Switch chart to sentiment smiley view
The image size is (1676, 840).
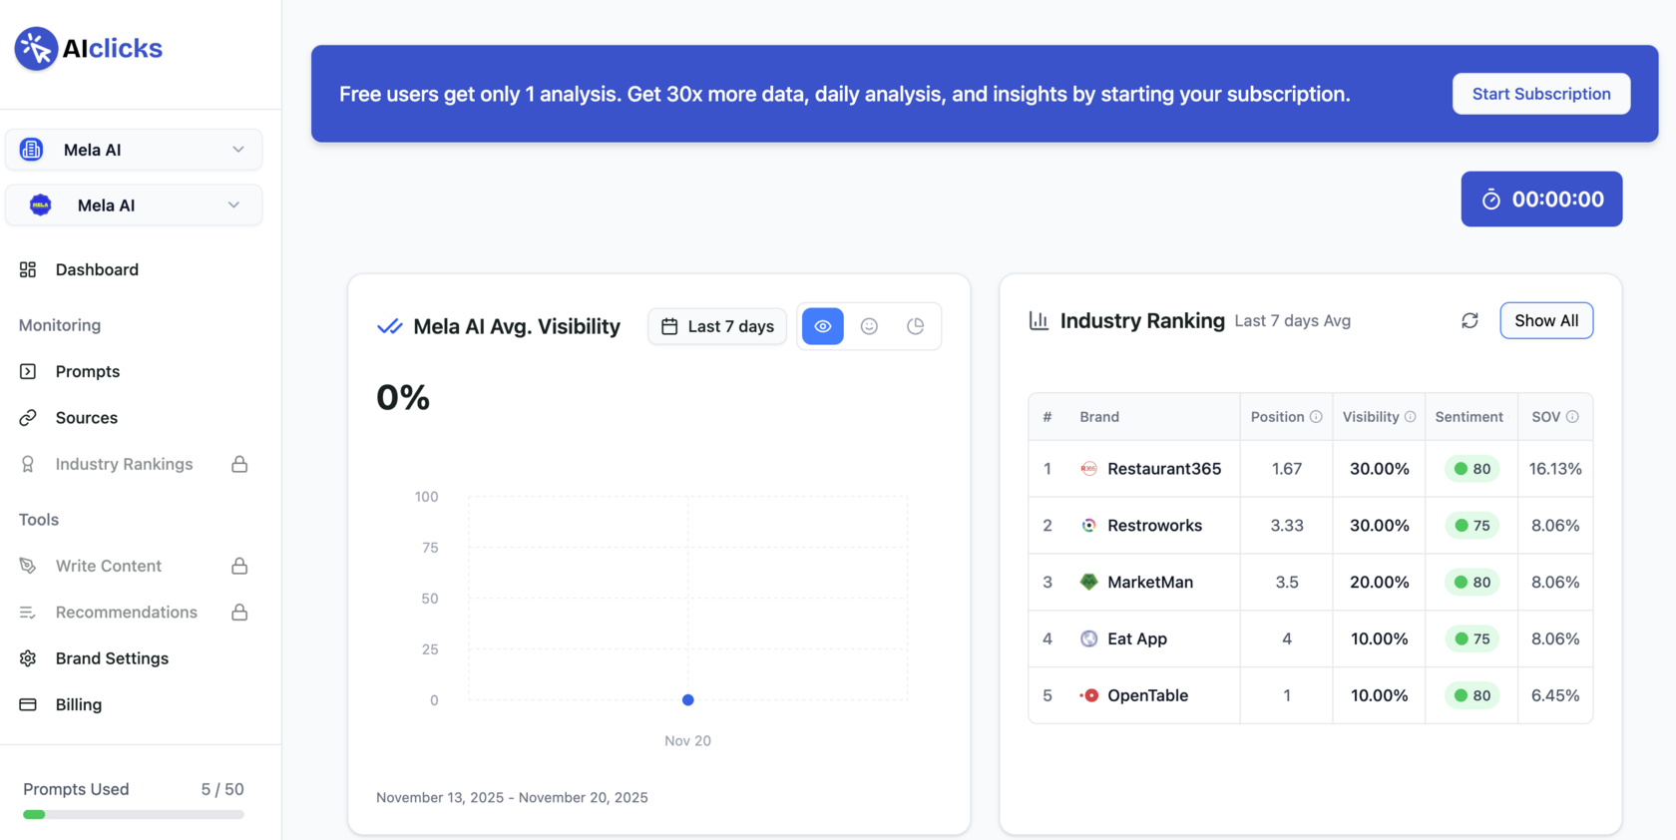[869, 326]
